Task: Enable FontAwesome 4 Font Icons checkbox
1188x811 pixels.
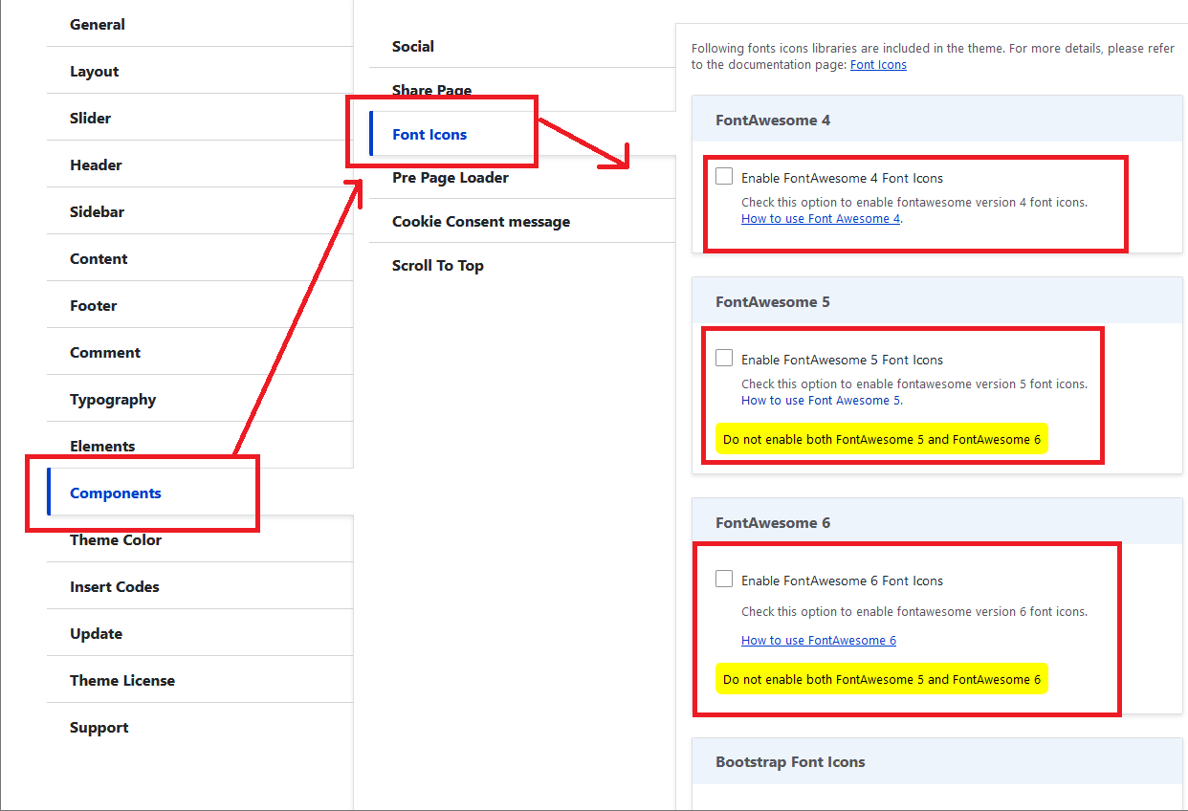Action: tap(724, 177)
